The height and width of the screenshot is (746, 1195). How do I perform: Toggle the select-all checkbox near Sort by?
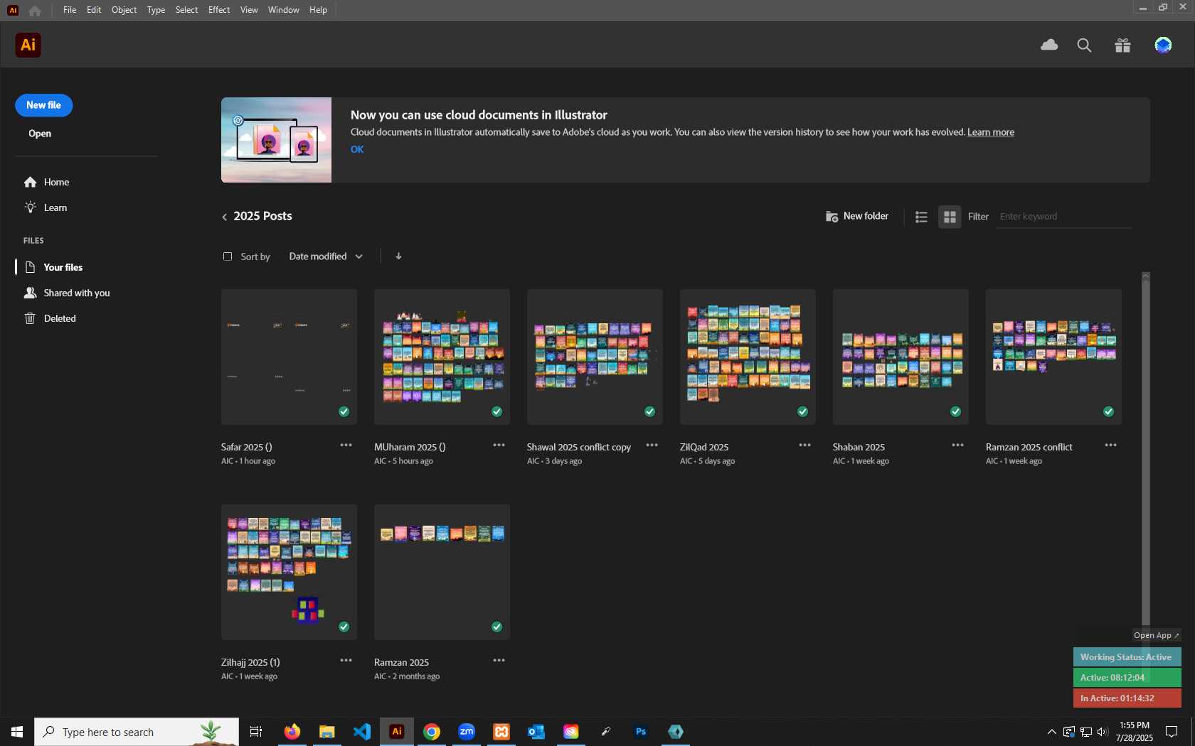tap(228, 256)
